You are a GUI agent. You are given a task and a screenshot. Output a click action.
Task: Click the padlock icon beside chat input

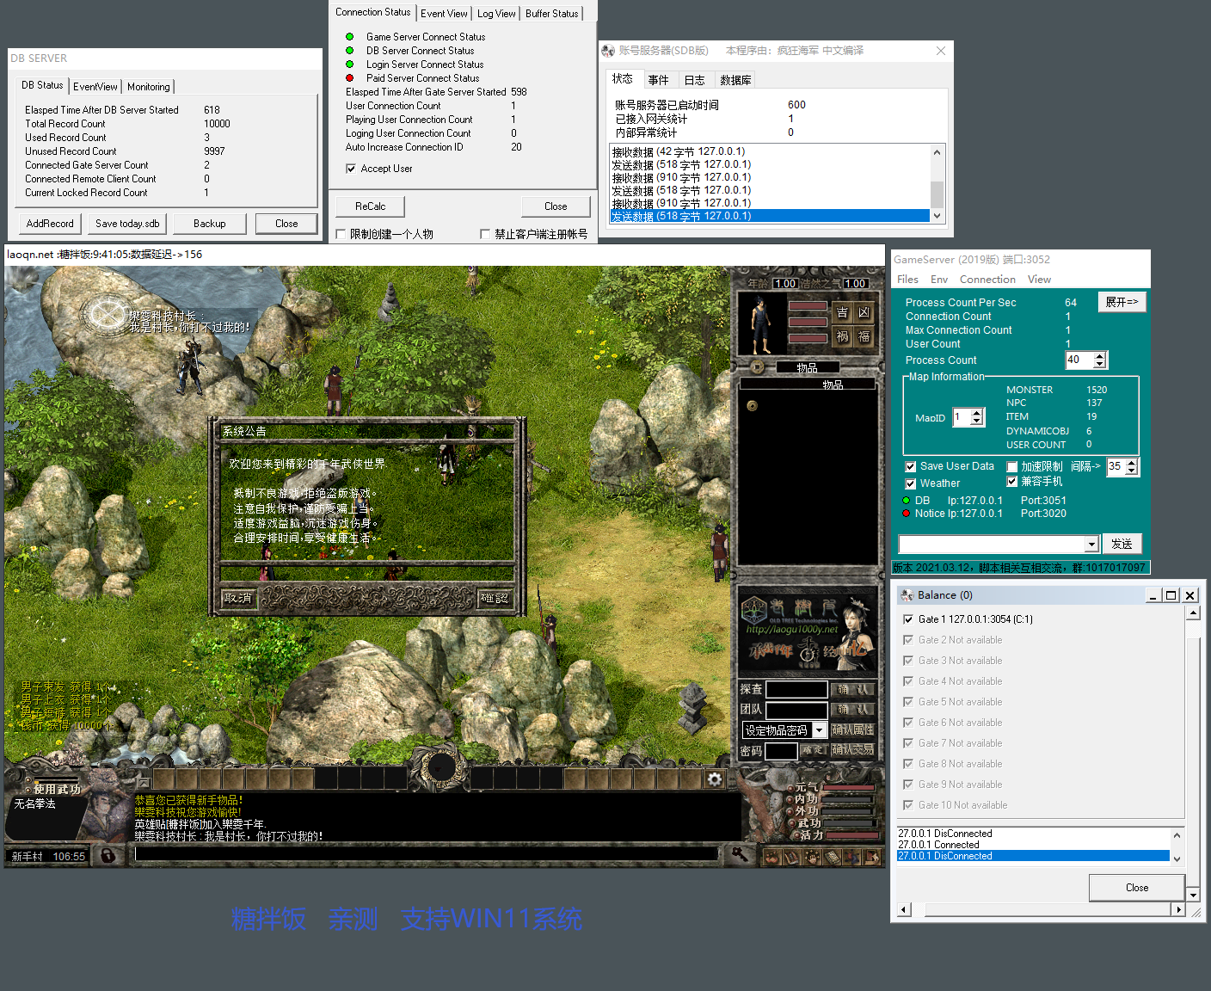tap(108, 856)
